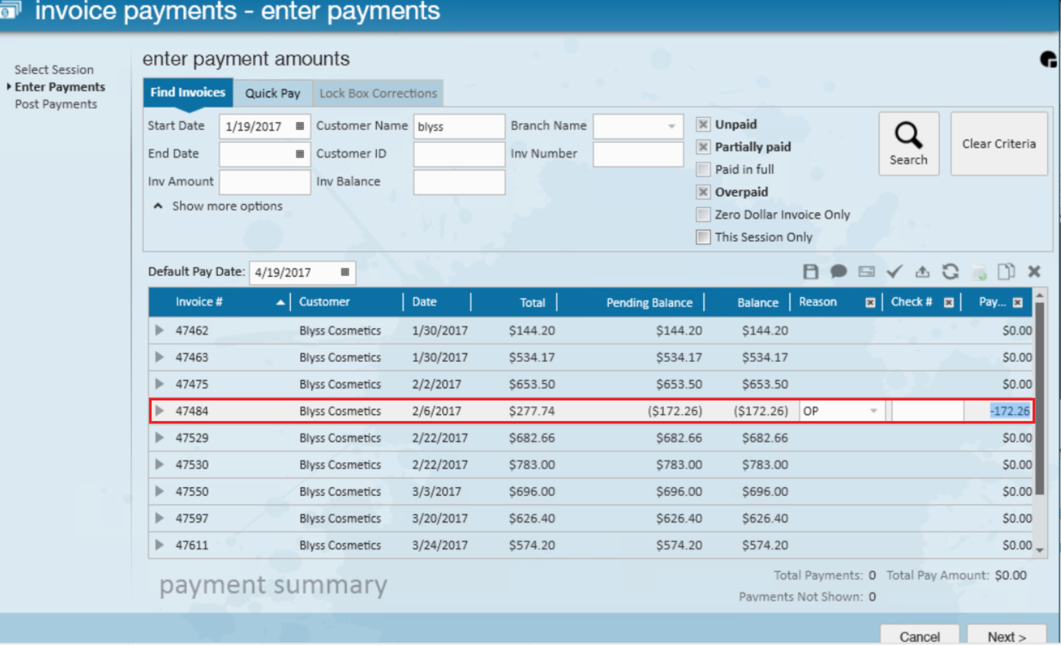The width and height of the screenshot is (1061, 645).
Task: Open the OP Reason dropdown for invoice 47484
Action: [873, 411]
